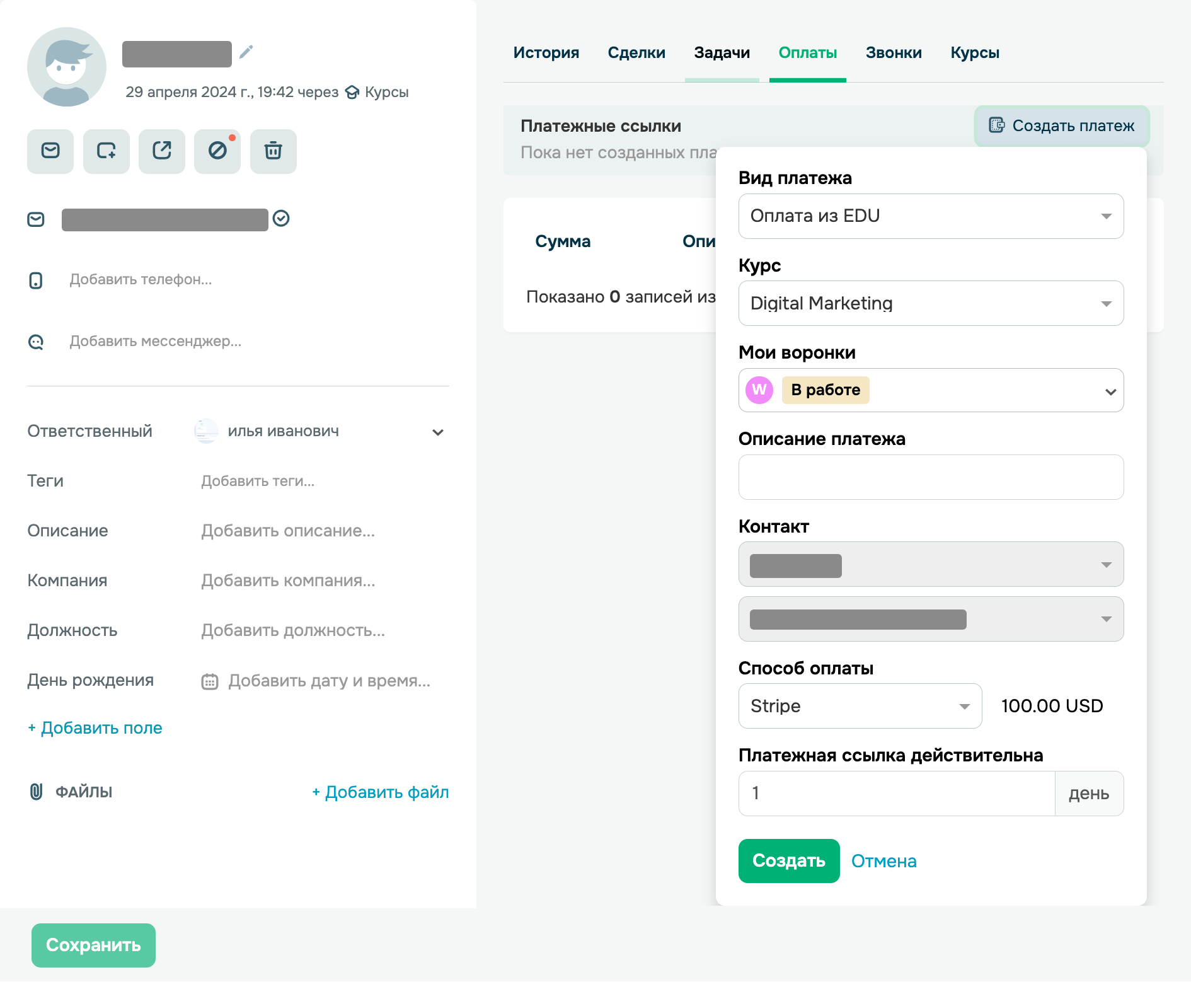Switch to the Звонки tab
The width and height of the screenshot is (1191, 982).
pyautogui.click(x=893, y=53)
